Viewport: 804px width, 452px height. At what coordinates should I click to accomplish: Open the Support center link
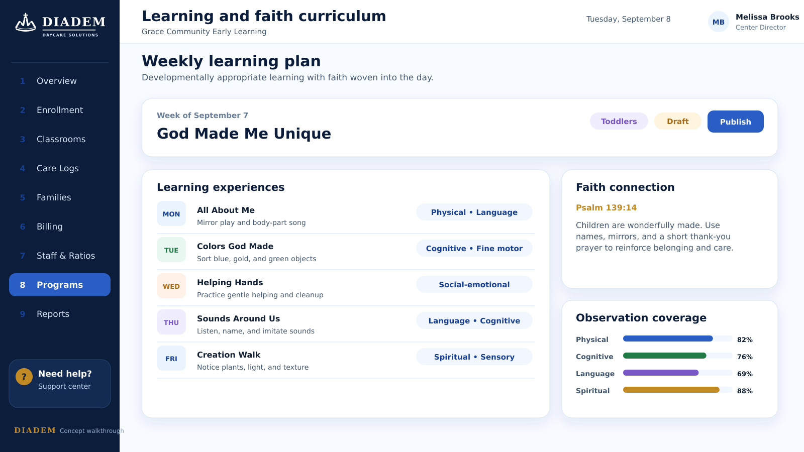click(64, 386)
